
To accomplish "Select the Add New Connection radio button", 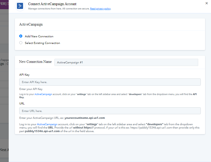I will pyautogui.click(x=21, y=36).
